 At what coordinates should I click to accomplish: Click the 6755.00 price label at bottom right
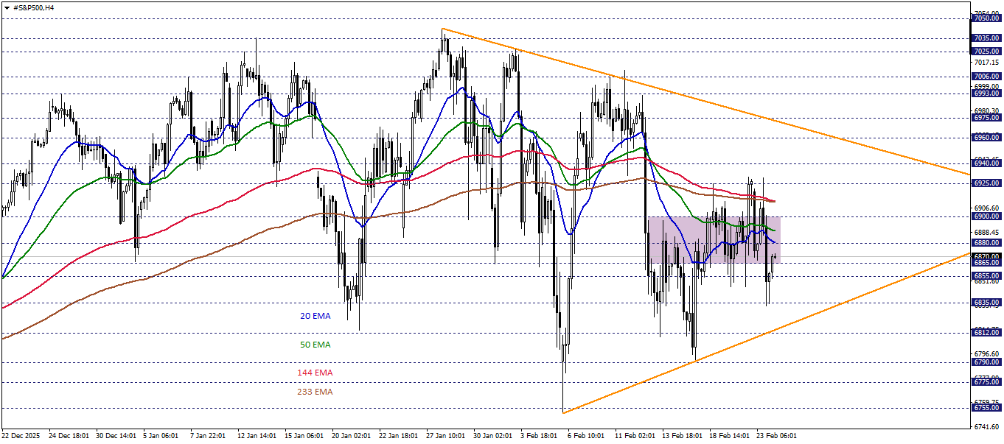986,407
